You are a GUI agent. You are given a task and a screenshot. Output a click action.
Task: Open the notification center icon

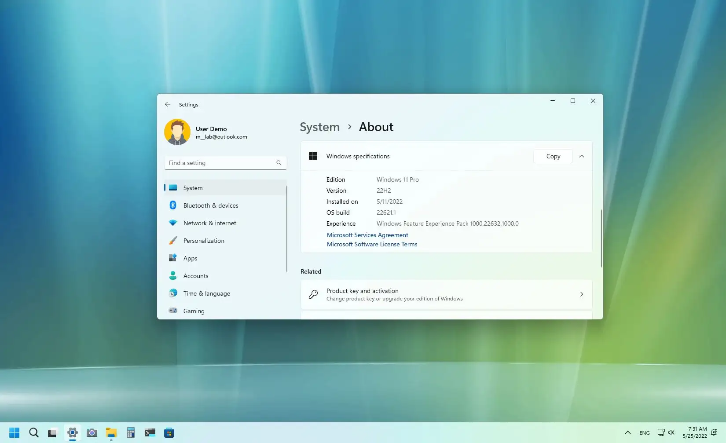714,432
